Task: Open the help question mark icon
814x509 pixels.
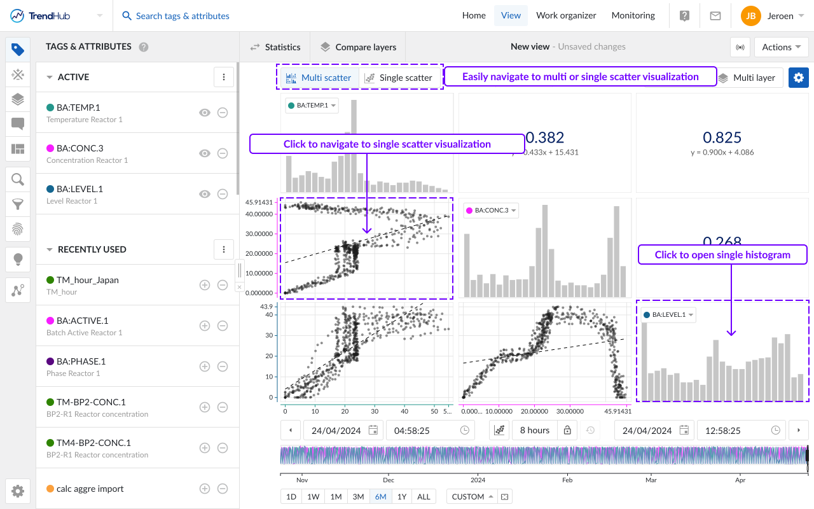Action: [x=685, y=16]
